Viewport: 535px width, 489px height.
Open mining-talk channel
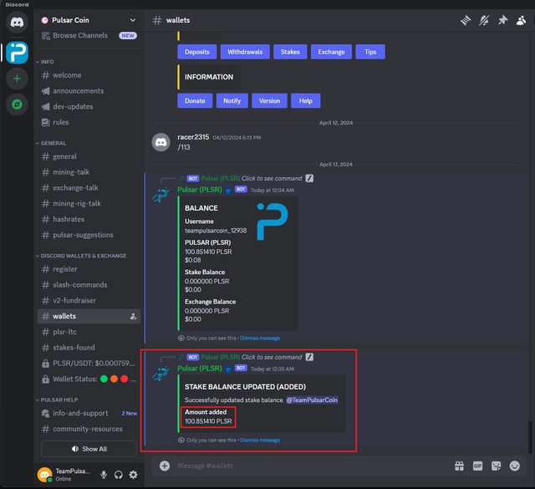89,172
